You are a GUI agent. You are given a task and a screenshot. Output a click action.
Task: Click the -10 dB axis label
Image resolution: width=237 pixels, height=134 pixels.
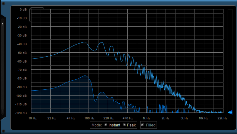(22, 18)
